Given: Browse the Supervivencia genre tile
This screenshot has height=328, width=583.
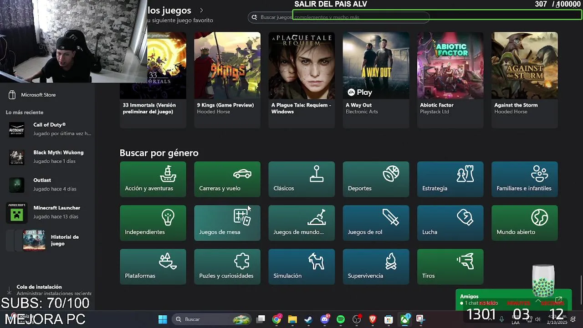Looking at the screenshot, I should (376, 266).
